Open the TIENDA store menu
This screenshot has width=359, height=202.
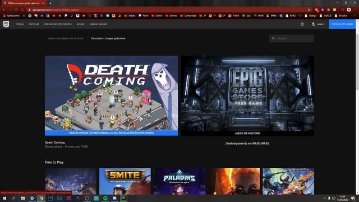click(20, 24)
